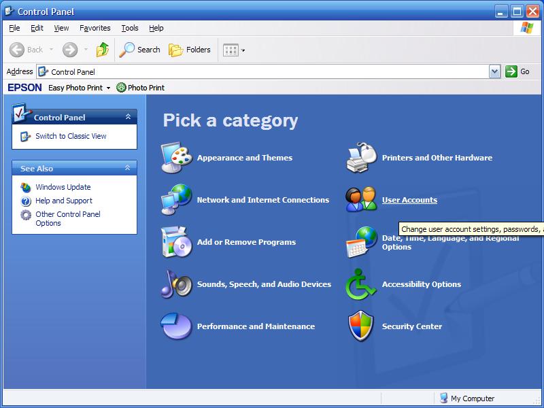This screenshot has width=544, height=408.
Task: Open Add or Remove Programs CD icon
Action: pyautogui.click(x=177, y=242)
